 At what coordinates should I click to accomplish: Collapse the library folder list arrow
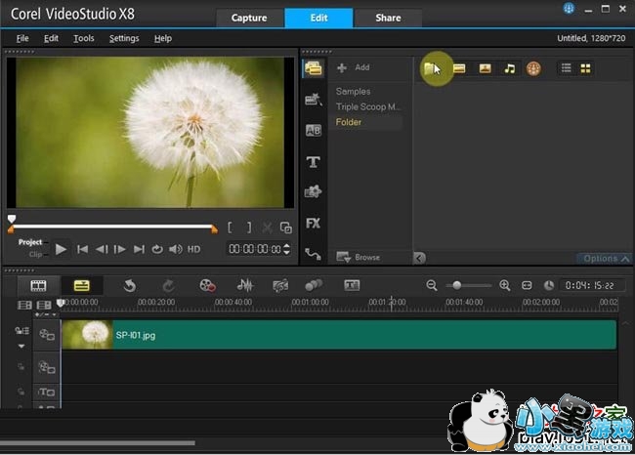[420, 258]
